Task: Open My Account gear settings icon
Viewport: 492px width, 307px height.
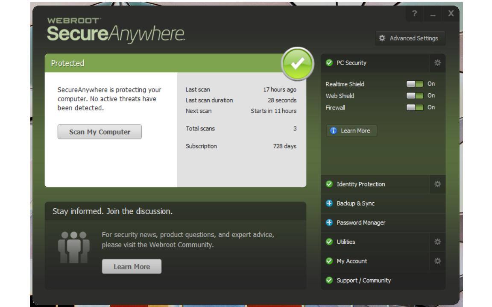Action: coord(437,261)
